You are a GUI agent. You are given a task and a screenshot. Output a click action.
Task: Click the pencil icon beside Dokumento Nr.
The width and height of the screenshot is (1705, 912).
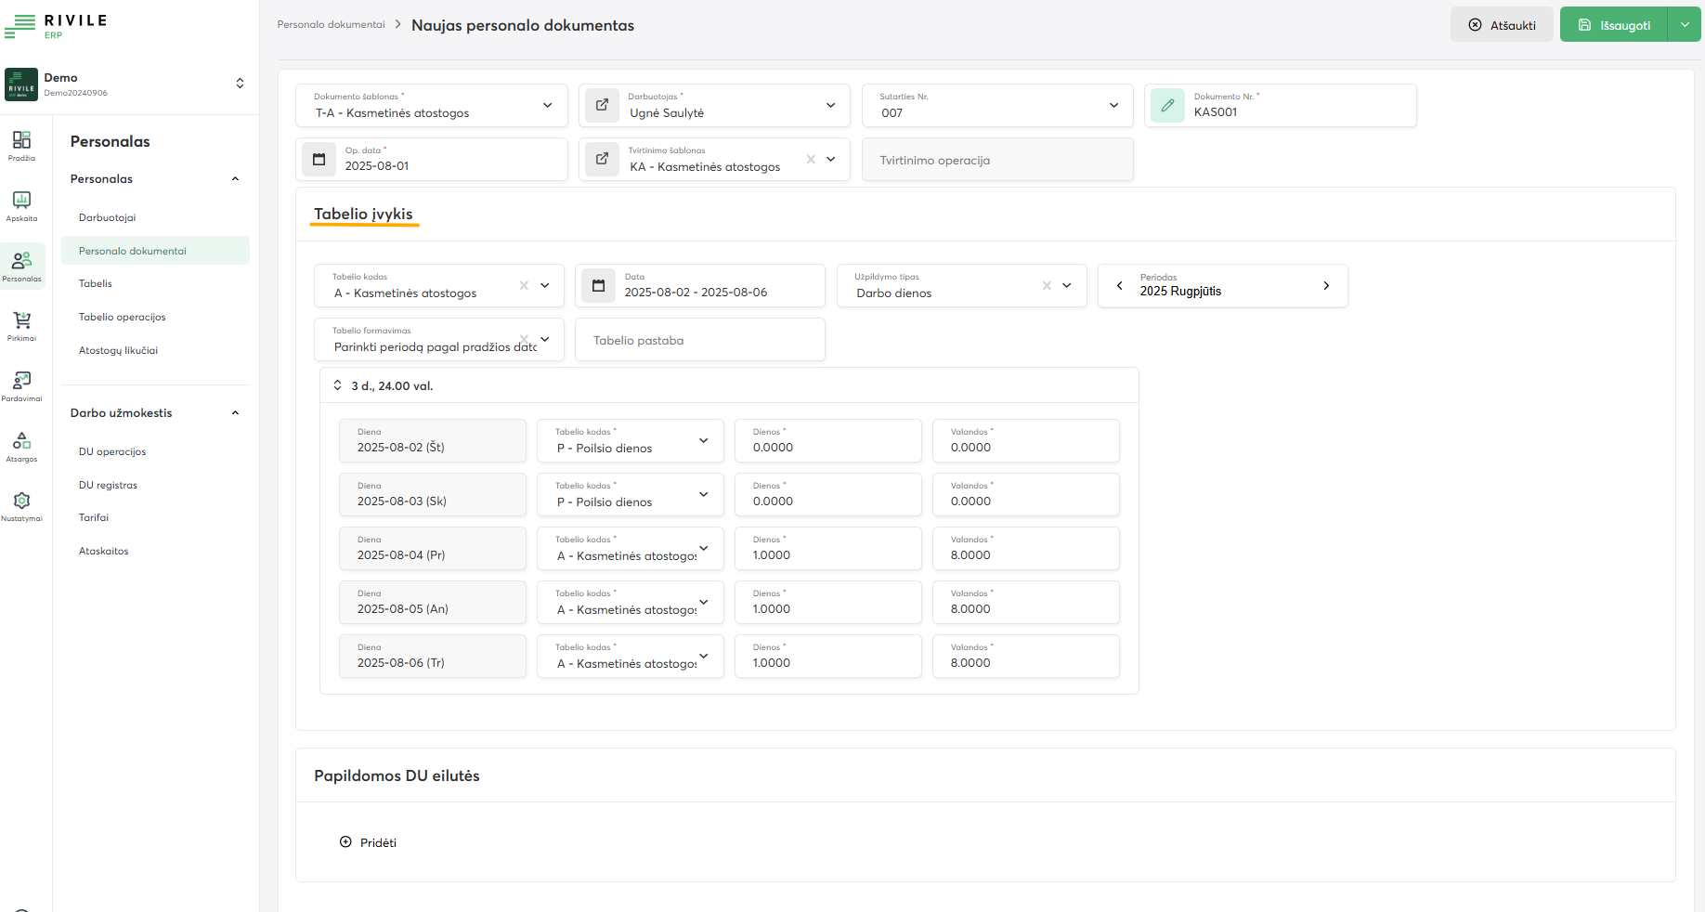click(1167, 106)
